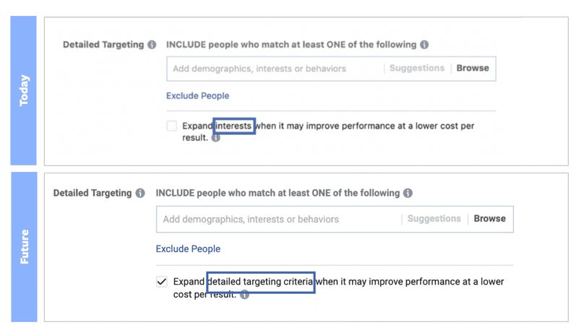The image size is (579, 325).
Task: Click the highlighted 'detailed targeting criteria' text
Action: point(261,282)
